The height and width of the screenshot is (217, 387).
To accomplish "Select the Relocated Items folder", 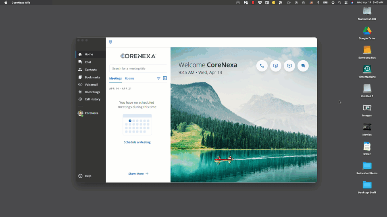I will (367, 168).
